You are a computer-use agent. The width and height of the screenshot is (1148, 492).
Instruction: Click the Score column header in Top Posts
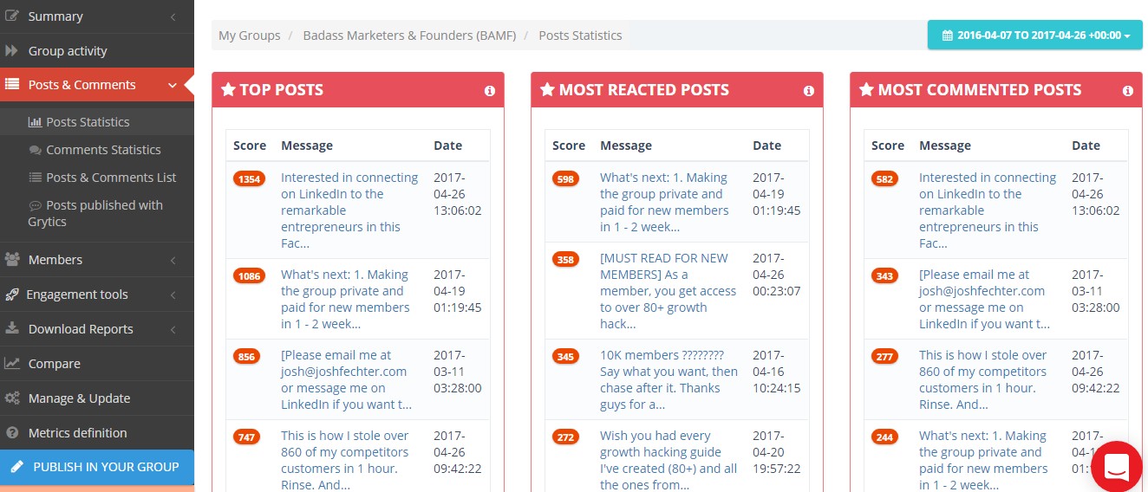pos(250,146)
